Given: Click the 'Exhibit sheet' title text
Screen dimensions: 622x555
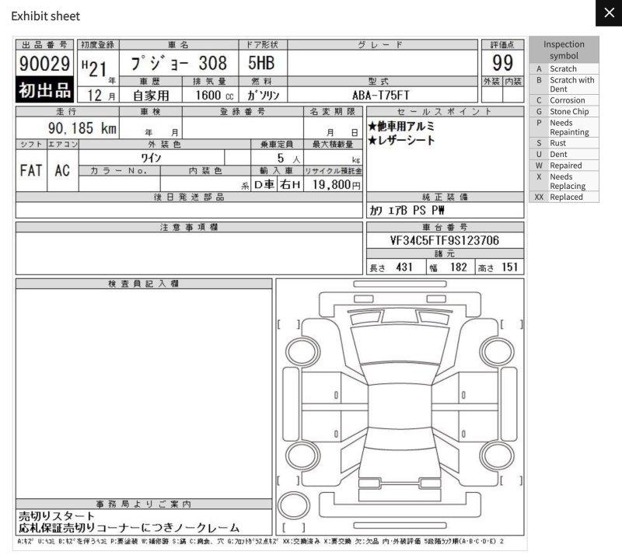Looking at the screenshot, I should pyautogui.click(x=45, y=16).
